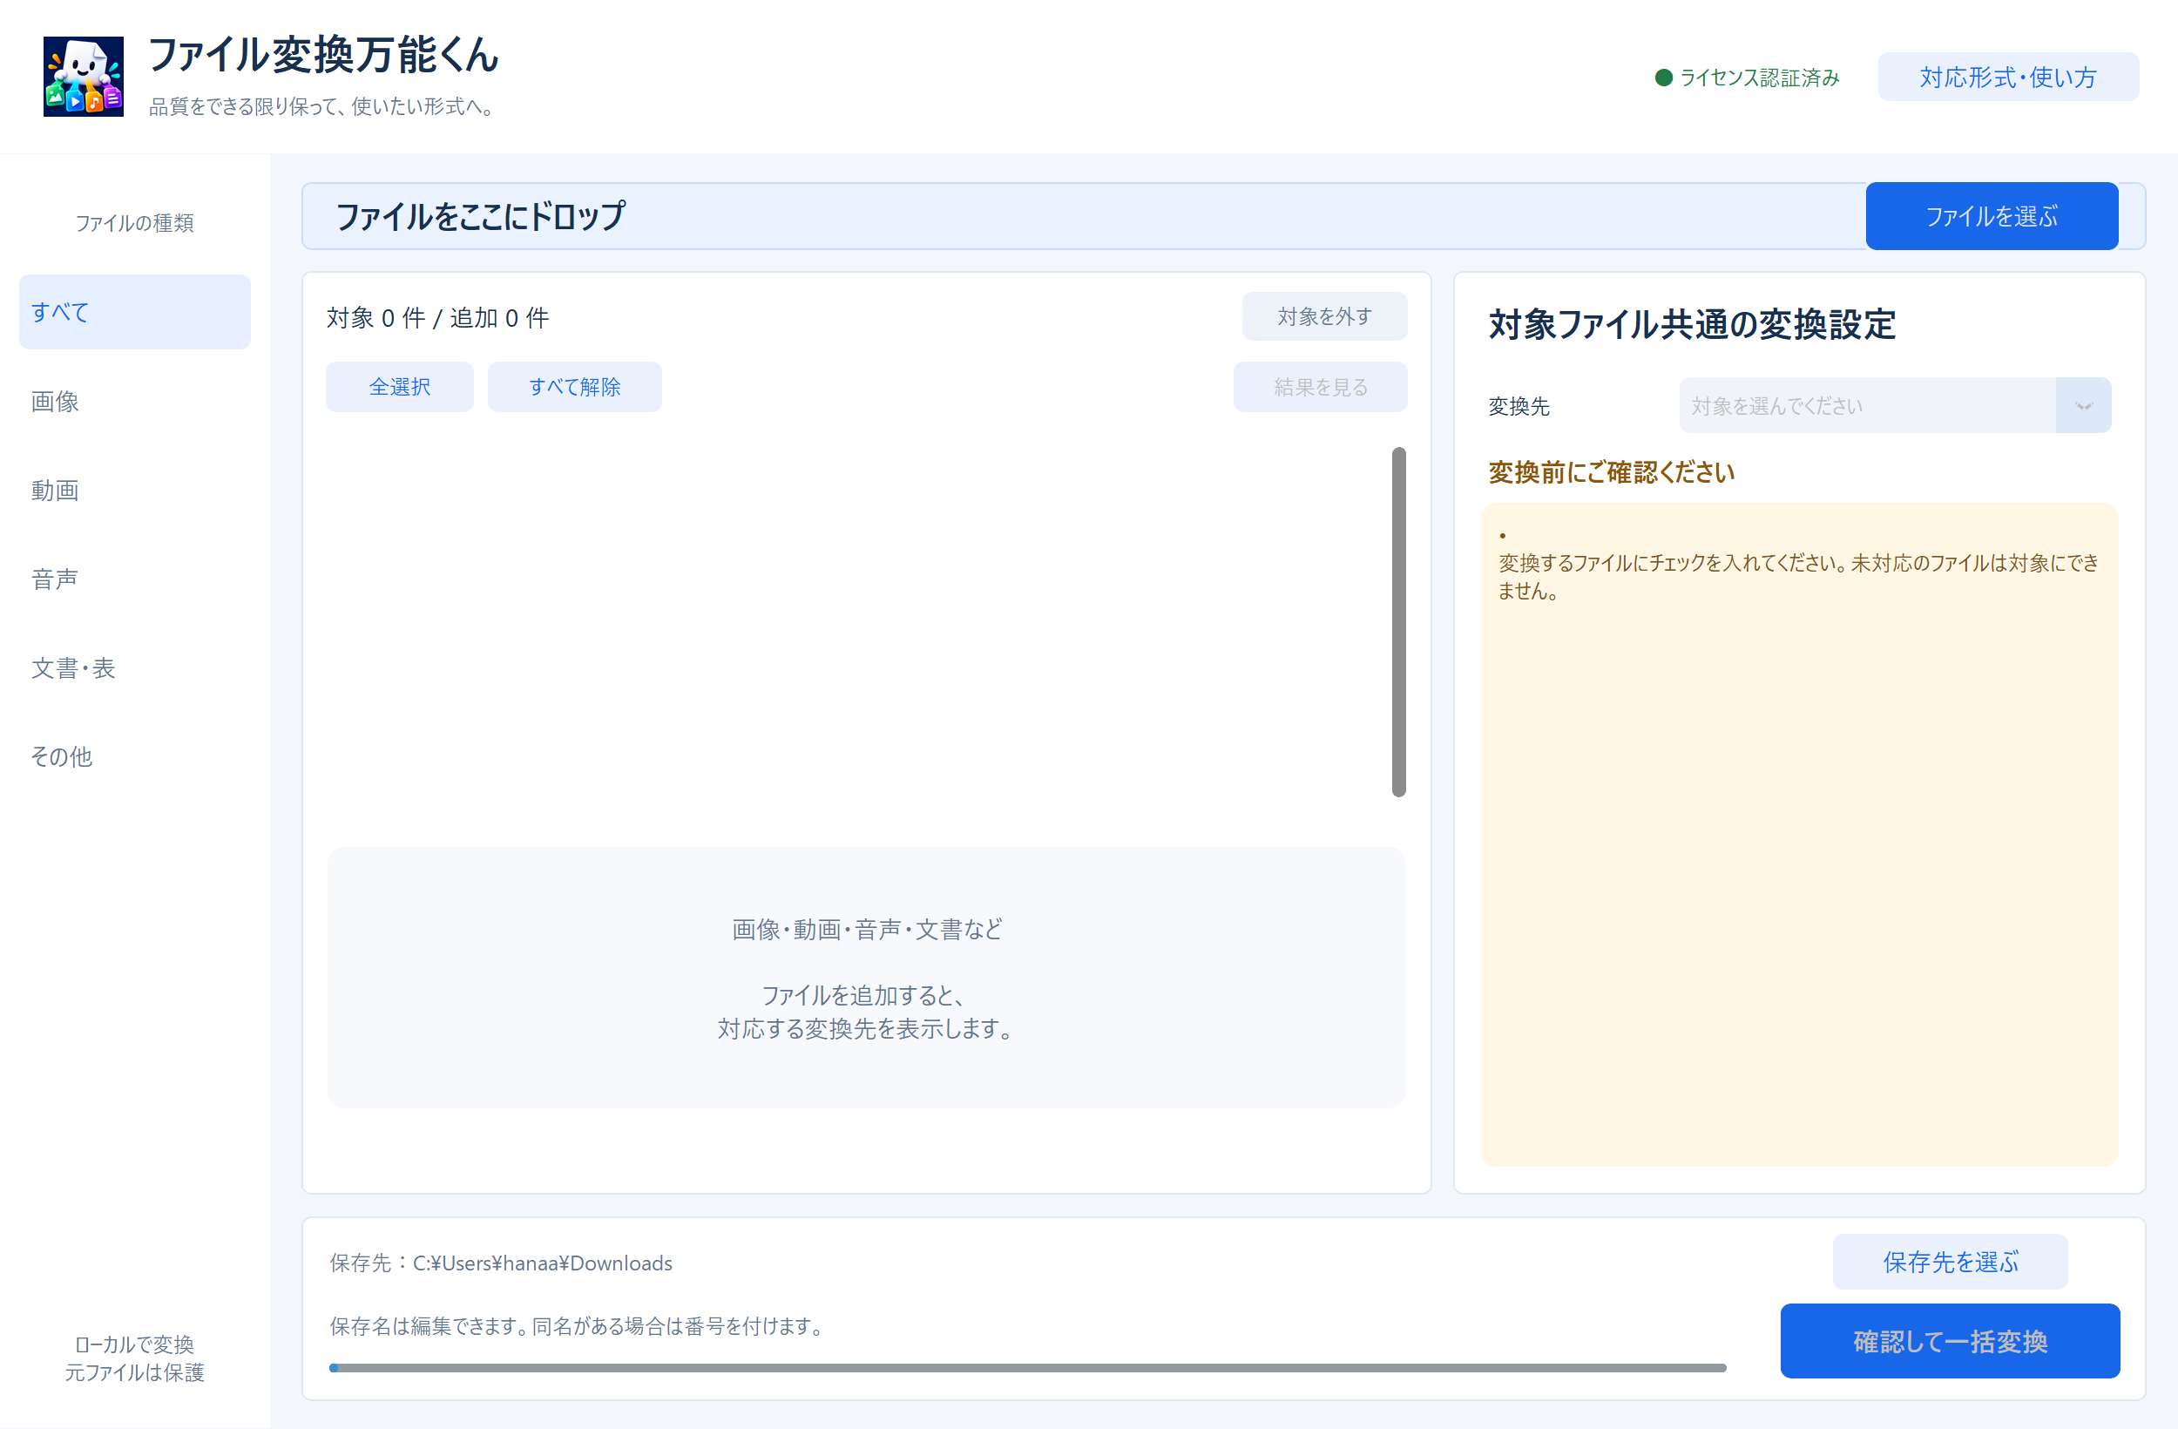Viewport: 2178px width, 1429px height.
Task: Click the 対象 0 件 / 追加 0 件 counter
Action: point(437,318)
